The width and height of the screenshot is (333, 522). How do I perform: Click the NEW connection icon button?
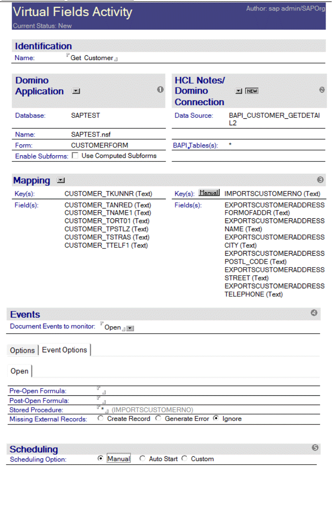tap(252, 91)
